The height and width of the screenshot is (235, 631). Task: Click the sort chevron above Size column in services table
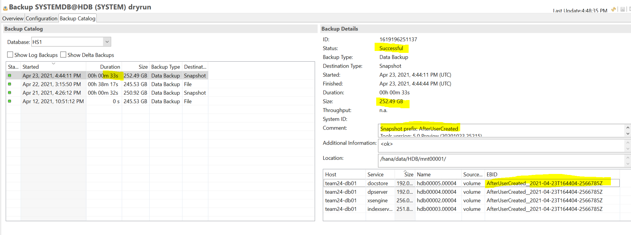[405, 171]
